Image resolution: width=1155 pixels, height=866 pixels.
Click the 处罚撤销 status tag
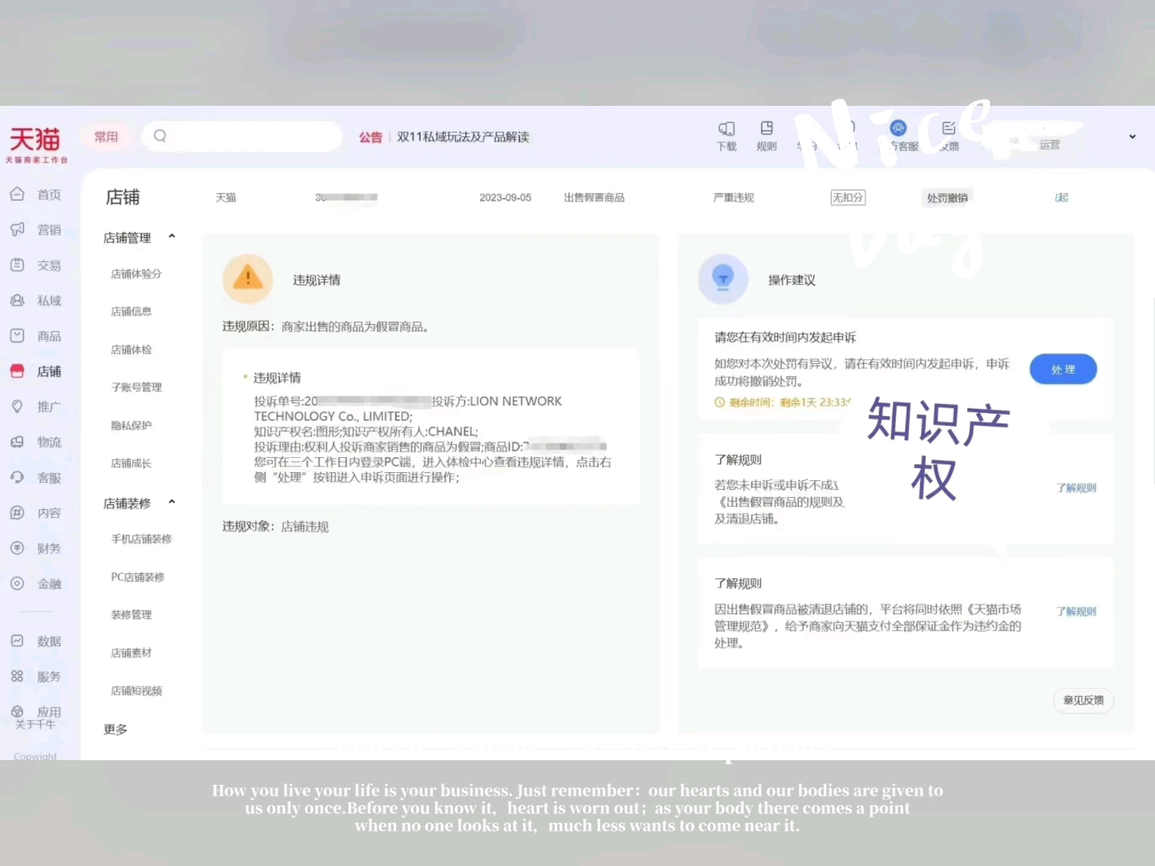click(x=947, y=197)
